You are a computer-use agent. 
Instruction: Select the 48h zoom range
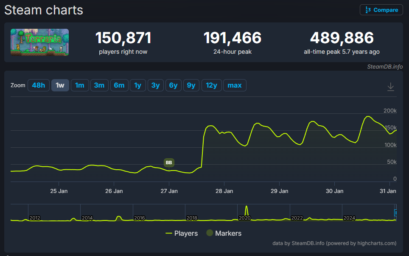tap(39, 85)
